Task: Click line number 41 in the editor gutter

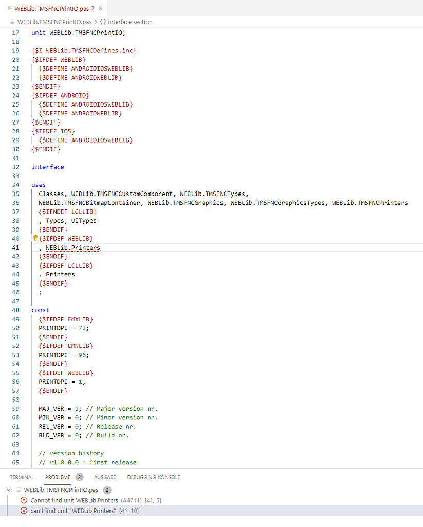Action: [16, 247]
